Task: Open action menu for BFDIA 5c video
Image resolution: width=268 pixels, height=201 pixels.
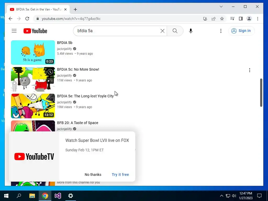Action: click(x=249, y=70)
